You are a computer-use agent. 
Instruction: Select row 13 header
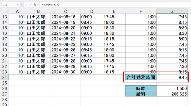point(4,16)
